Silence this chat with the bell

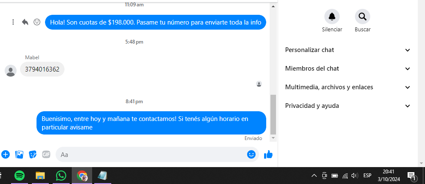click(332, 16)
